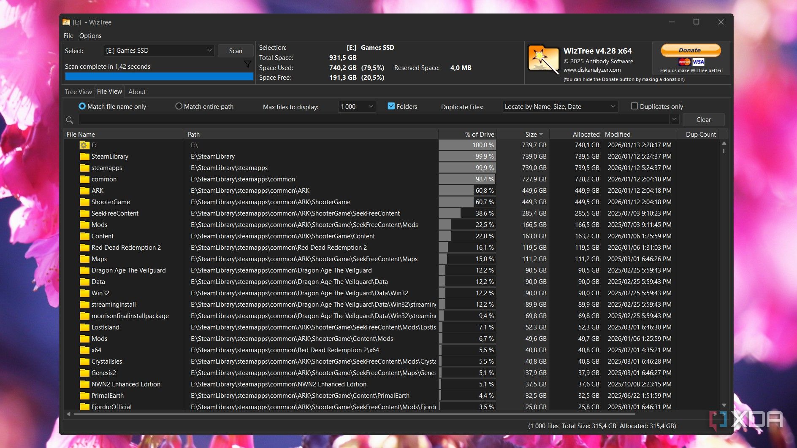The width and height of the screenshot is (797, 448).
Task: Sort by the Modified column header
Action: 639,134
